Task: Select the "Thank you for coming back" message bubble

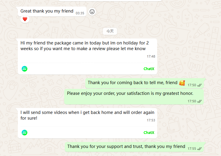Action: [132, 83]
